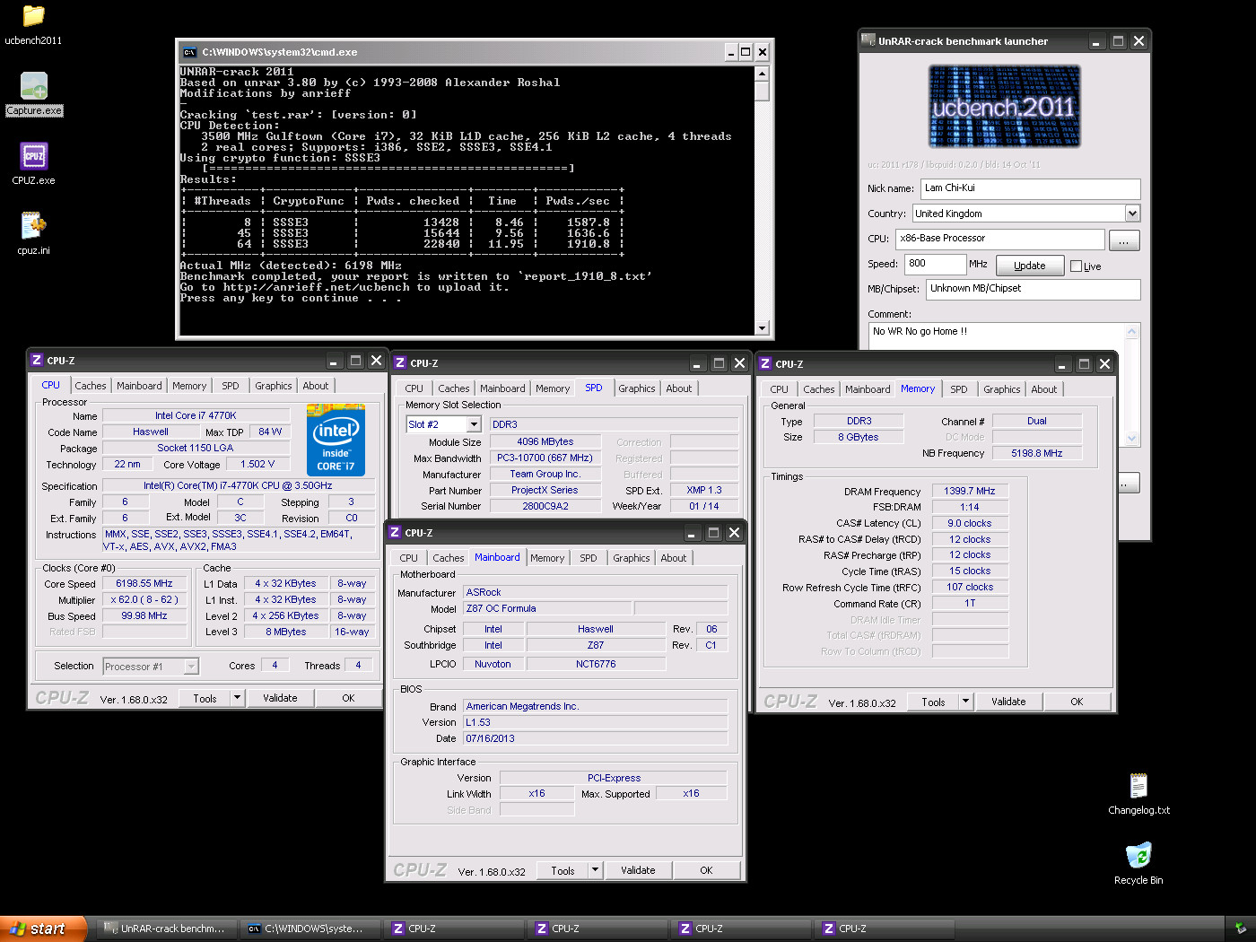Image resolution: width=1256 pixels, height=942 pixels.
Task: Click OK in Mainboard window
Action: (706, 870)
